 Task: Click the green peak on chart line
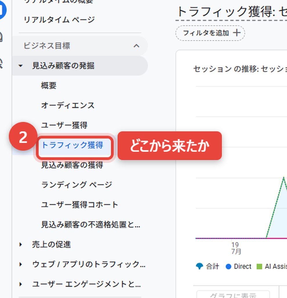pos(284,177)
